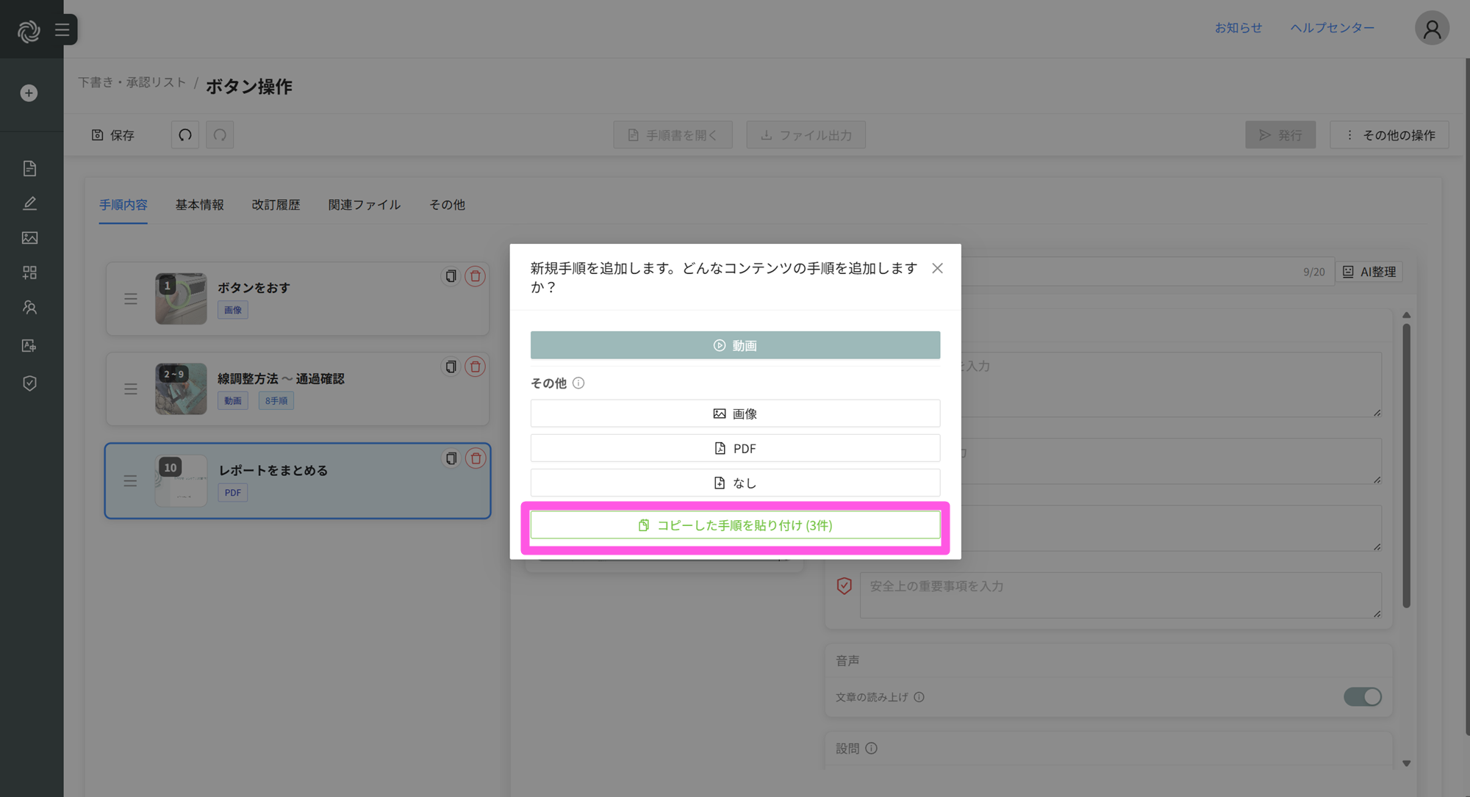Viewport: 1470px width, 797px height.
Task: Choose the PDF content option
Action: [x=735, y=448]
